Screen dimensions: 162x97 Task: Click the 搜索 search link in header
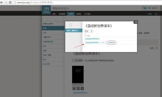[149, 14]
